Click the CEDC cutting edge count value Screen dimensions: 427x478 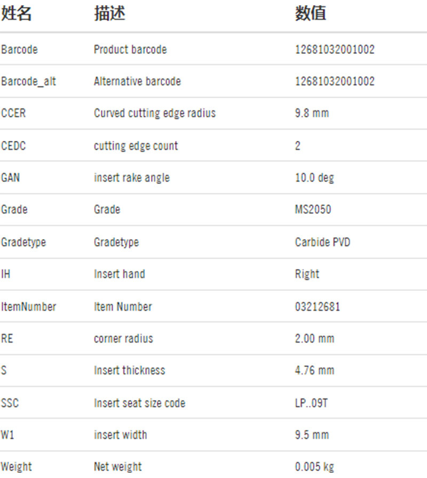pos(298,146)
